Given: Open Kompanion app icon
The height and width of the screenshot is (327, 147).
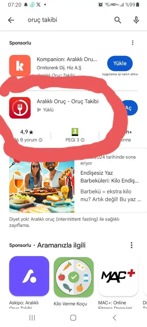Looking at the screenshot, I should [x=20, y=65].
